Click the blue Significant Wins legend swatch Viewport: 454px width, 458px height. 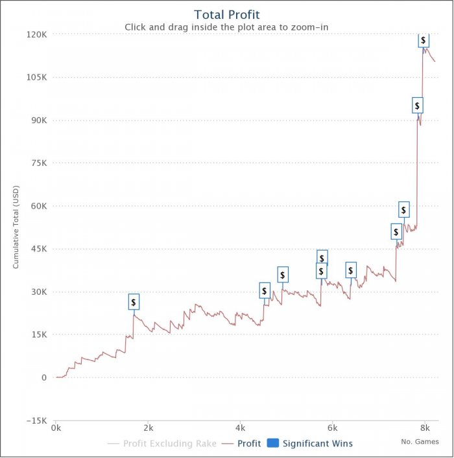coord(272,443)
